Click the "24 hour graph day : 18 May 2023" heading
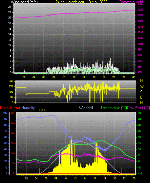 tap(81, 2)
